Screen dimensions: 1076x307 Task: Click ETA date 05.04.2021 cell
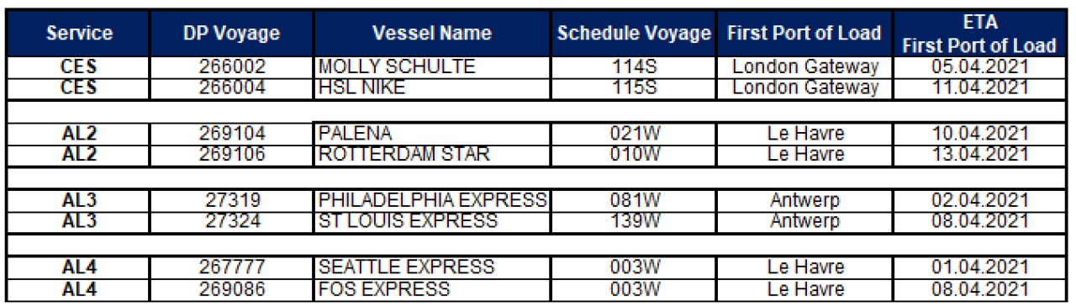click(x=978, y=67)
